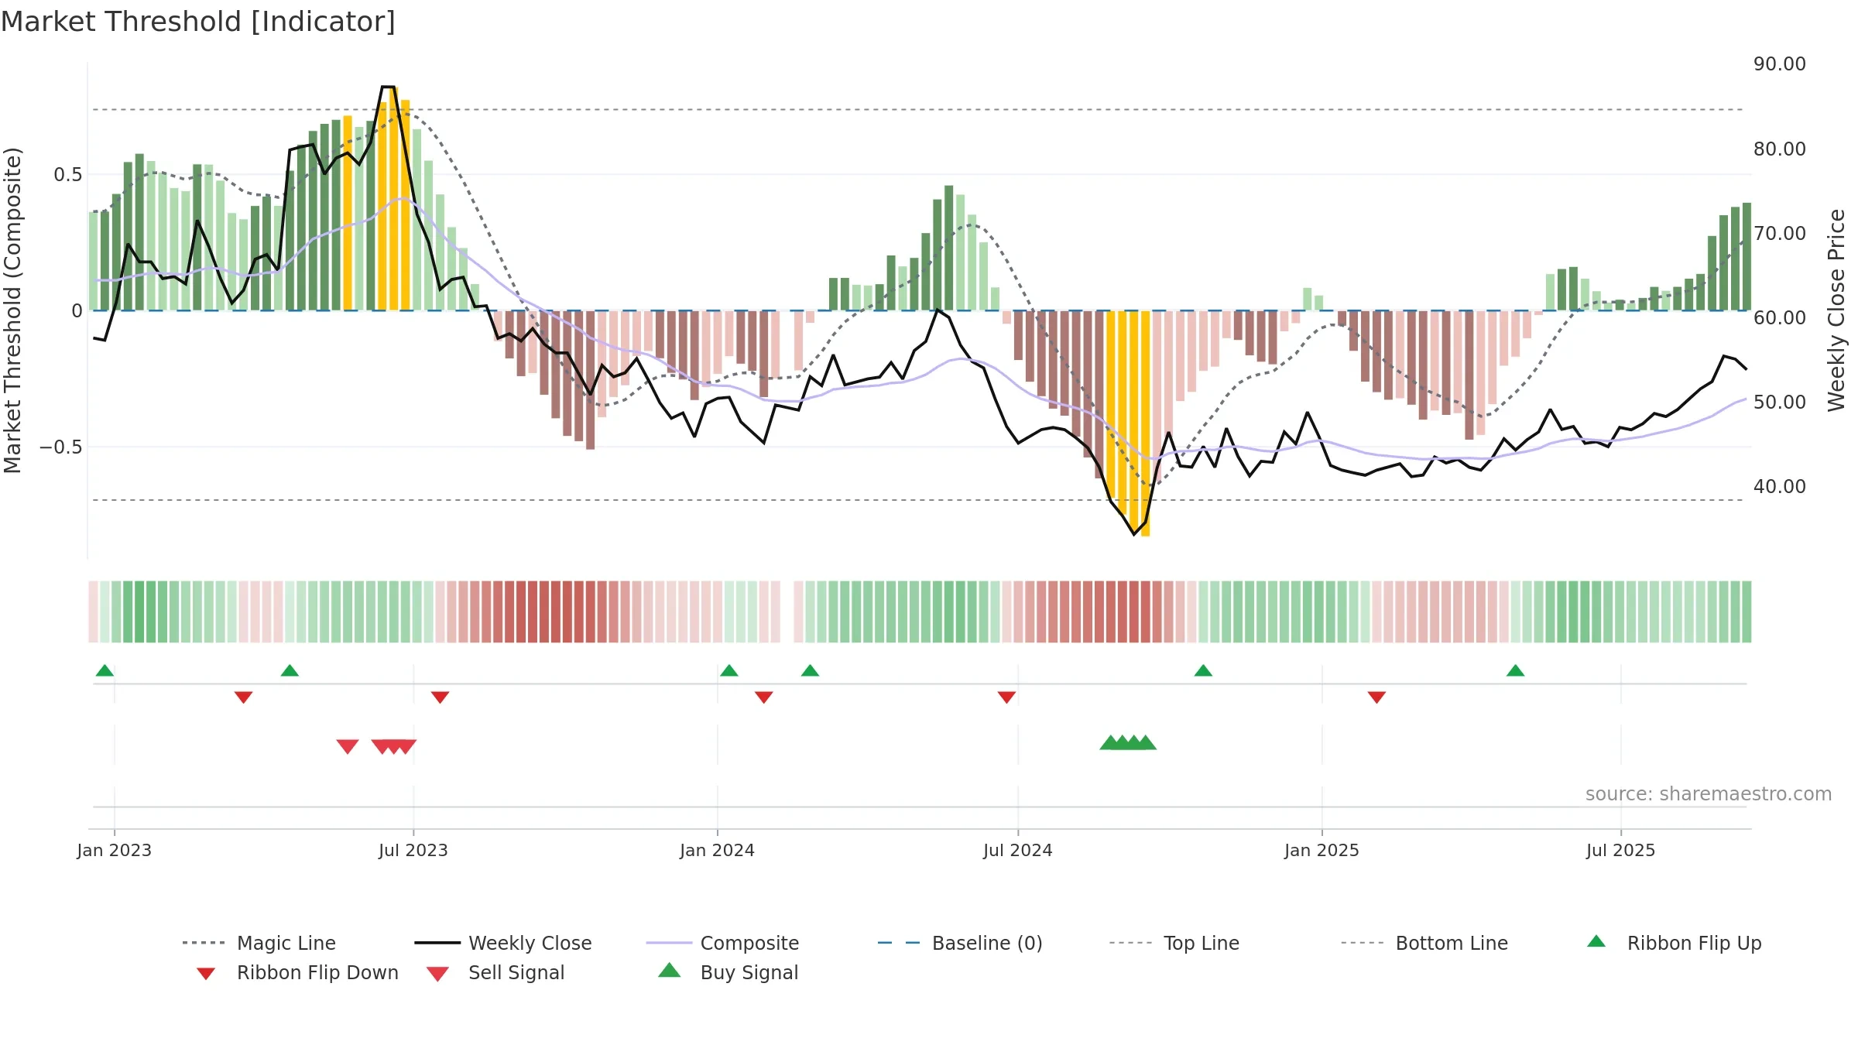
Task: Click the 80.00 price axis label
Action: pyautogui.click(x=1780, y=149)
